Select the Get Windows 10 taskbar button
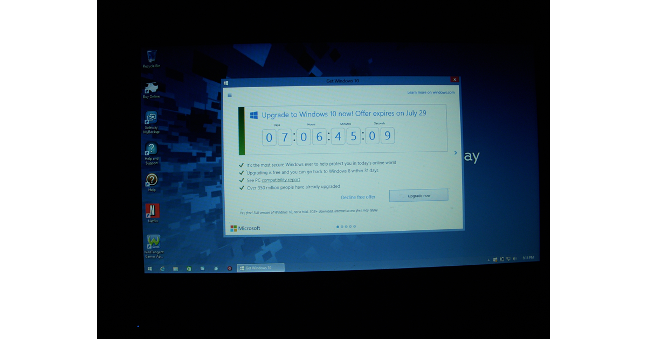 pyautogui.click(x=260, y=268)
